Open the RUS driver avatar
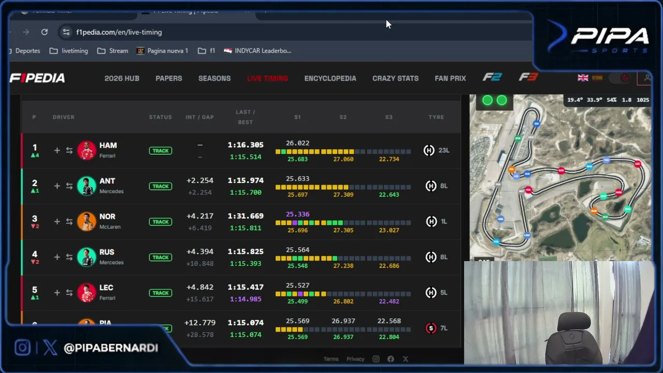The width and height of the screenshot is (663, 373). click(87, 257)
